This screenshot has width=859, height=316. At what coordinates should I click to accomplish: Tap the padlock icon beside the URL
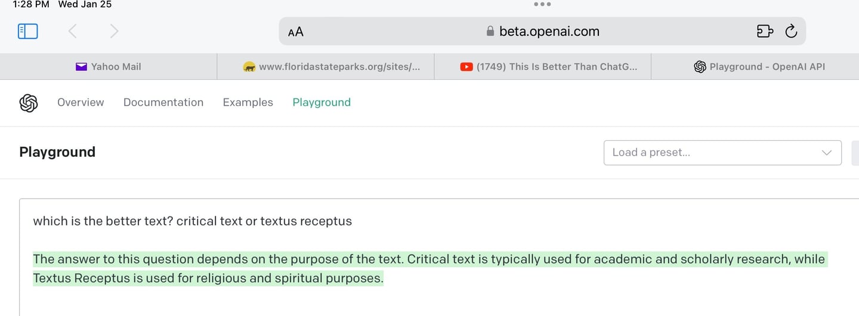click(490, 32)
